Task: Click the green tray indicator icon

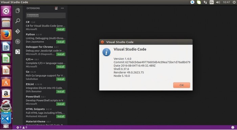Action: click(x=199, y=2)
